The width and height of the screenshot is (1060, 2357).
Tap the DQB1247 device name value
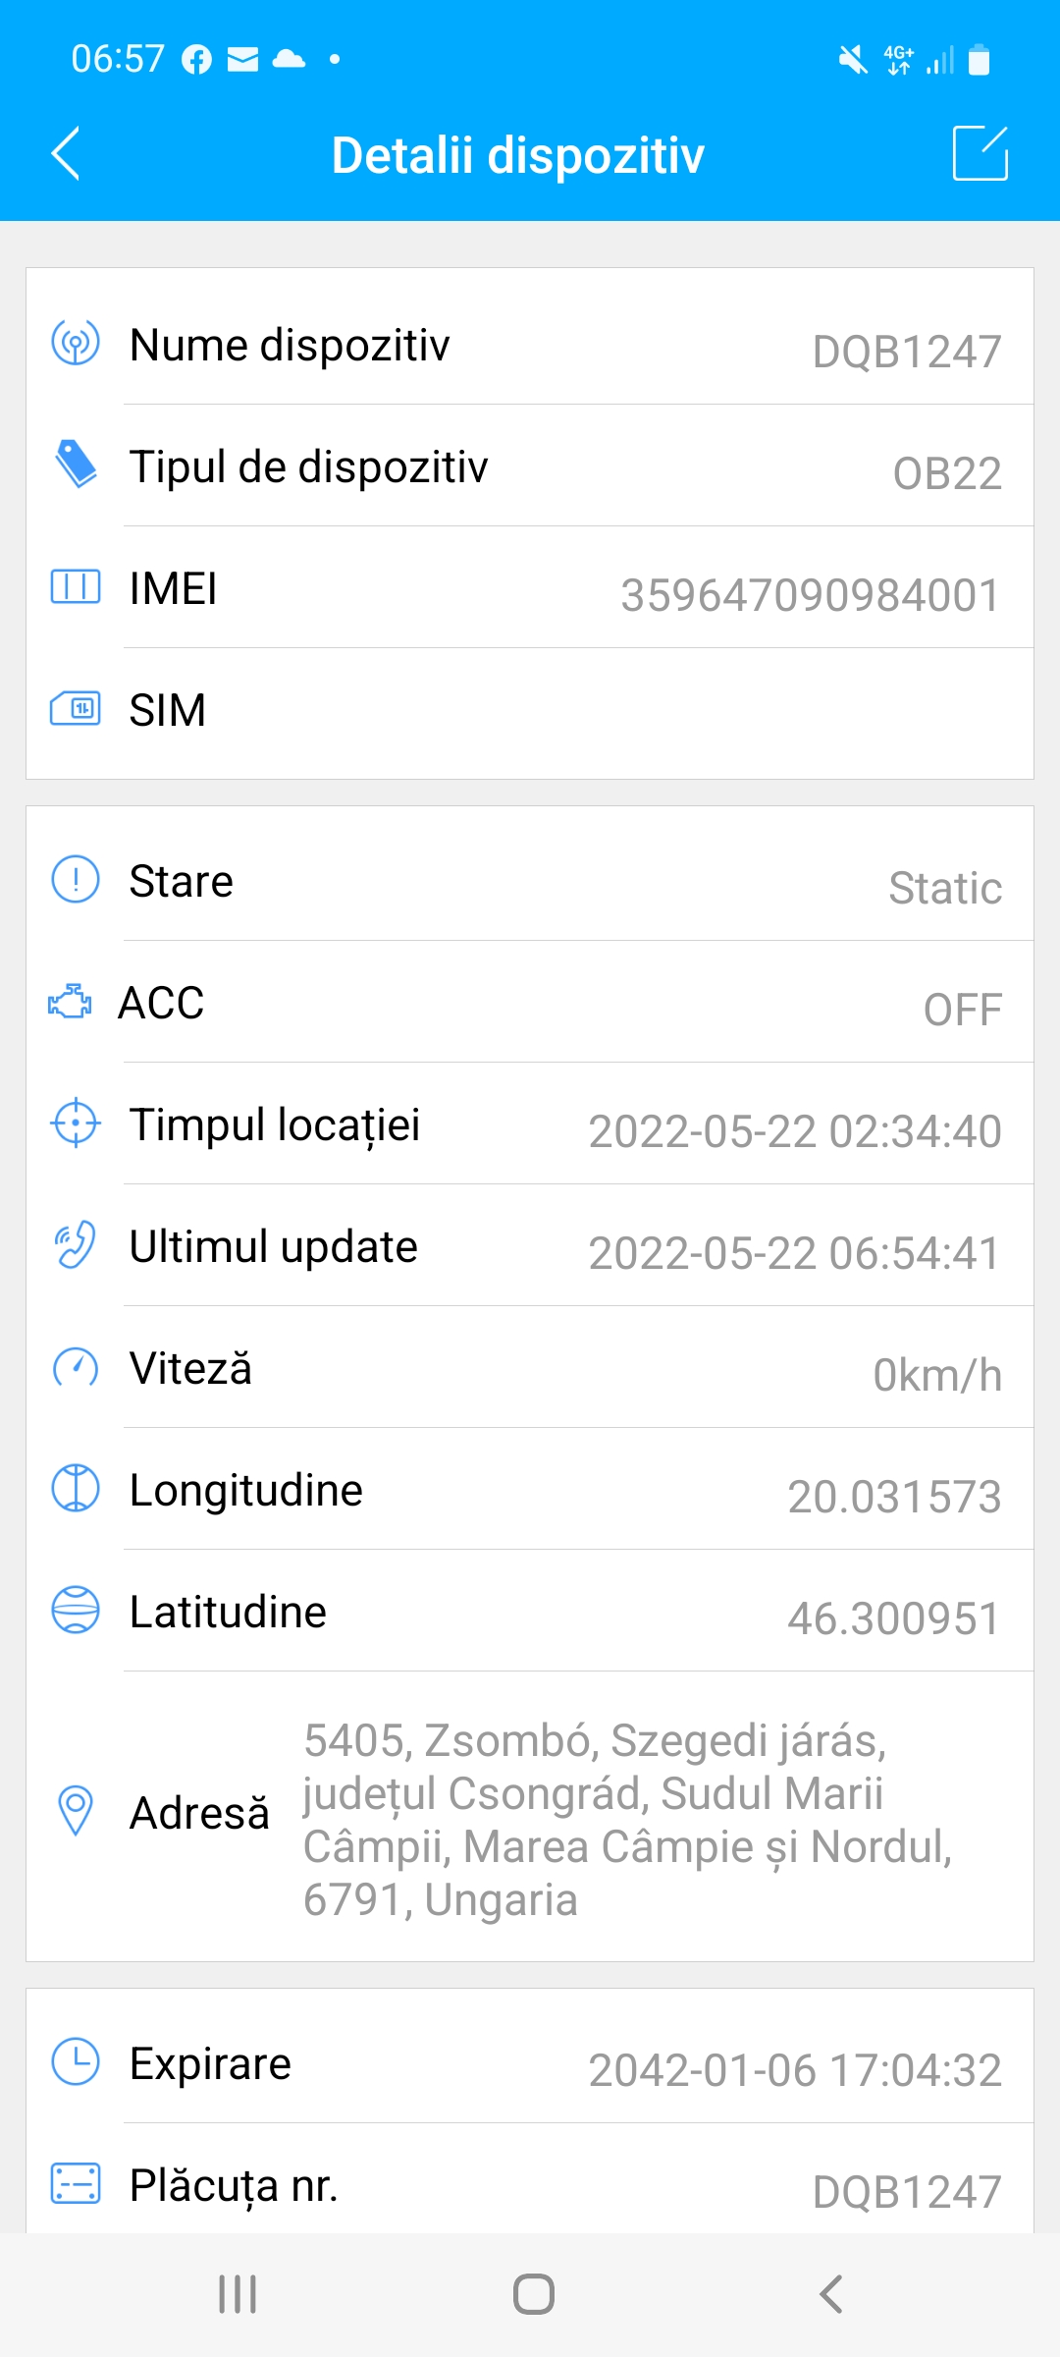(906, 352)
